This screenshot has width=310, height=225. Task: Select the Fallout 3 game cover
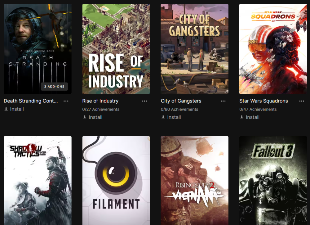pyautogui.click(x=273, y=180)
